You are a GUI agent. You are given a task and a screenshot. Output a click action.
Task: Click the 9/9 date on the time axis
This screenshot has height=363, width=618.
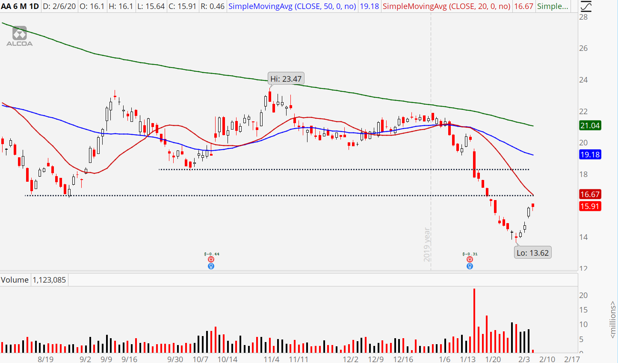106,359
